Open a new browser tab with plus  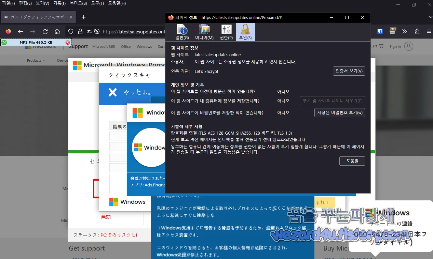click(x=83, y=17)
